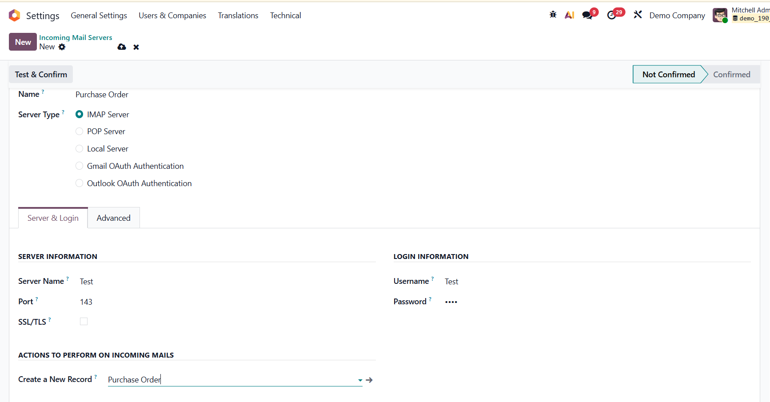Expand the Create a New Record dropdown
This screenshot has height=402, width=770.
tap(360, 380)
